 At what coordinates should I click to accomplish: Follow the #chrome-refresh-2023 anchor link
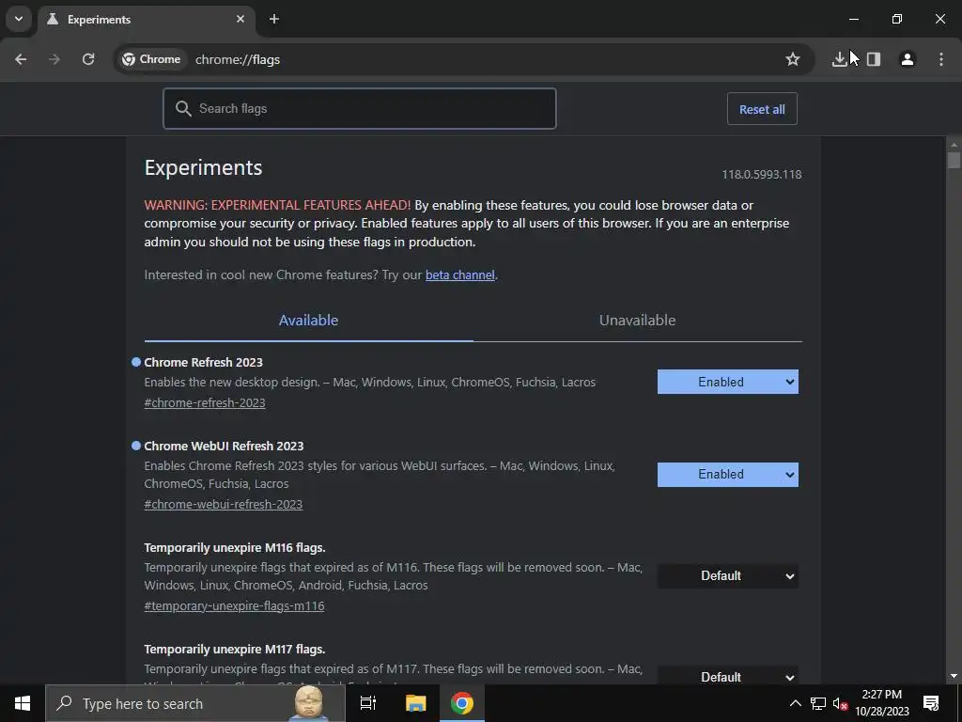click(x=205, y=402)
